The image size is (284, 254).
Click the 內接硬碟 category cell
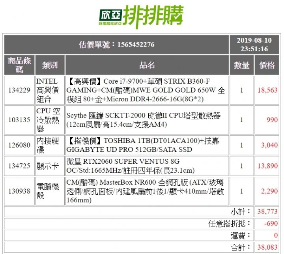coord(50,145)
